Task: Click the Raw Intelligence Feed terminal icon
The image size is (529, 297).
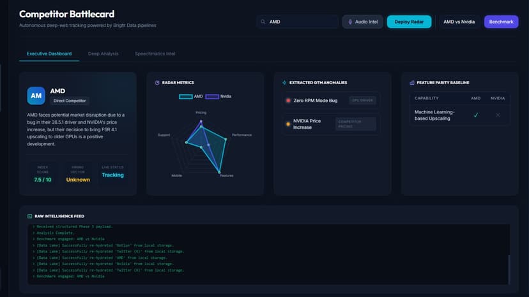Action: (29, 216)
